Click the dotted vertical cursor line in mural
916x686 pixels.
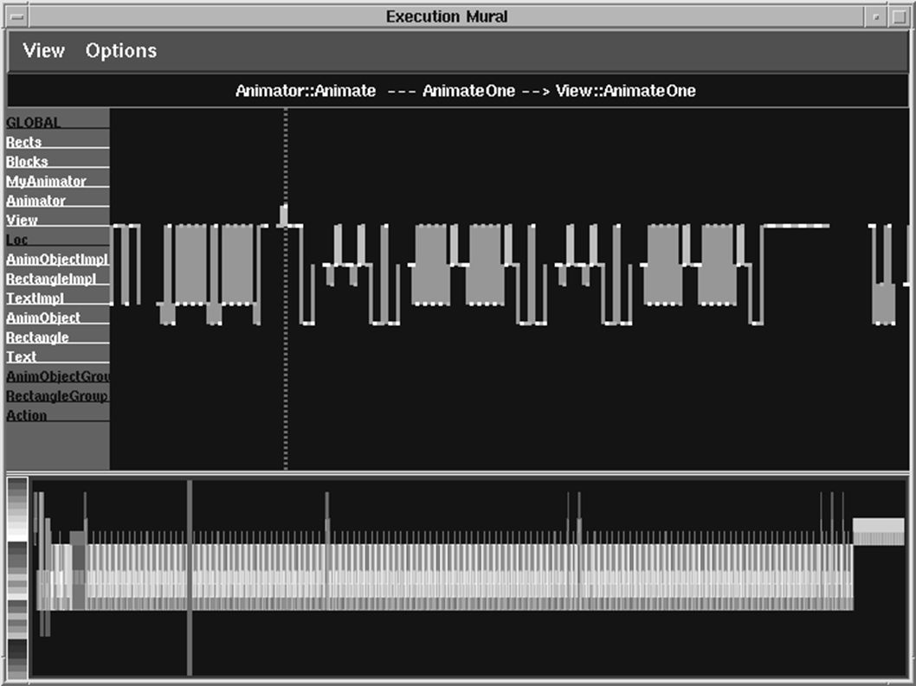[x=286, y=288]
